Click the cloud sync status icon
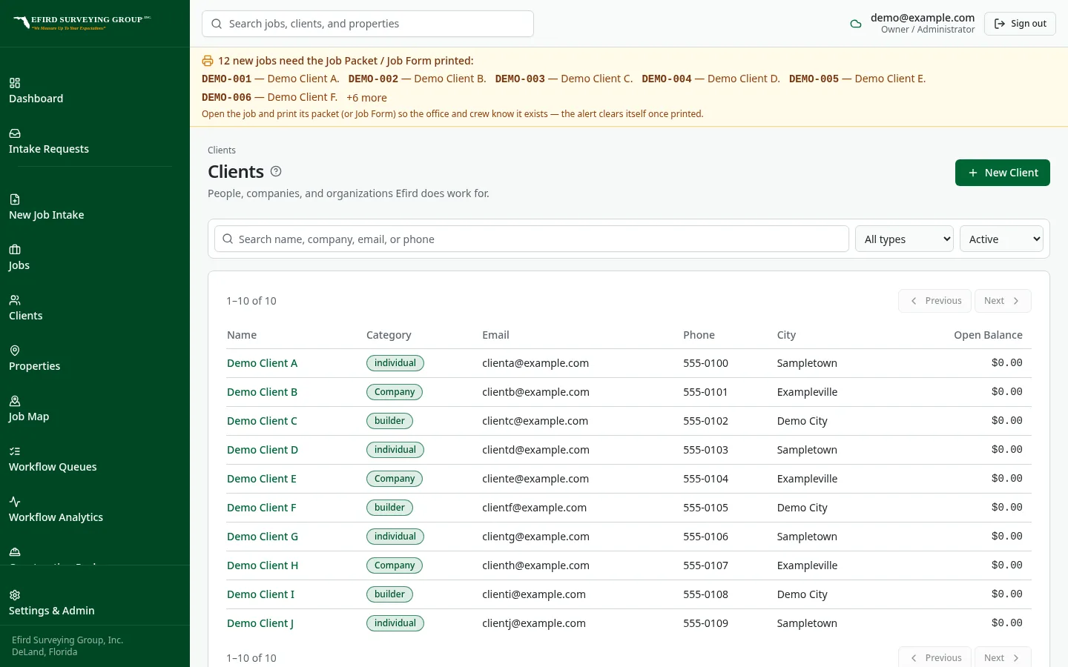 tap(856, 24)
